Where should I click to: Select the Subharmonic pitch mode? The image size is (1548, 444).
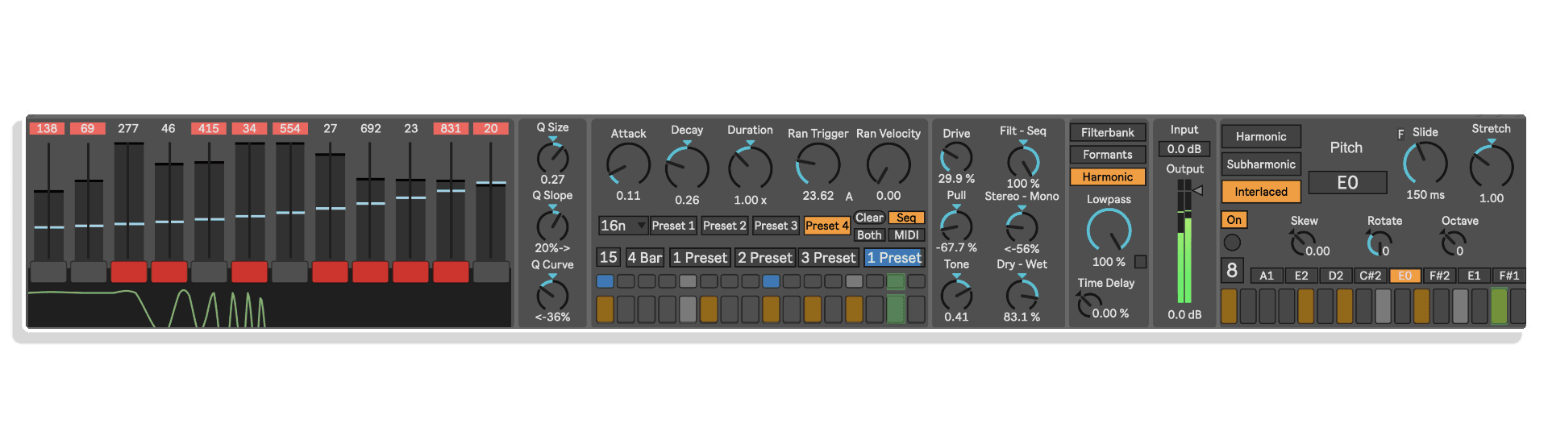pyautogui.click(x=1261, y=164)
